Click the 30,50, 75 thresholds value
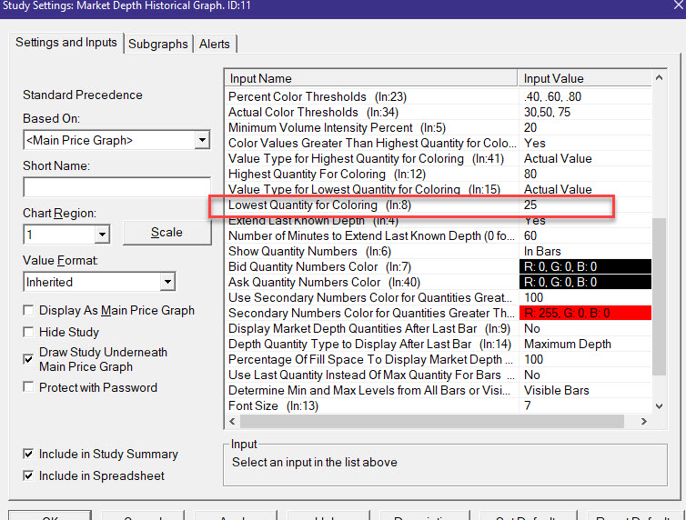The image size is (686, 520). (548, 113)
